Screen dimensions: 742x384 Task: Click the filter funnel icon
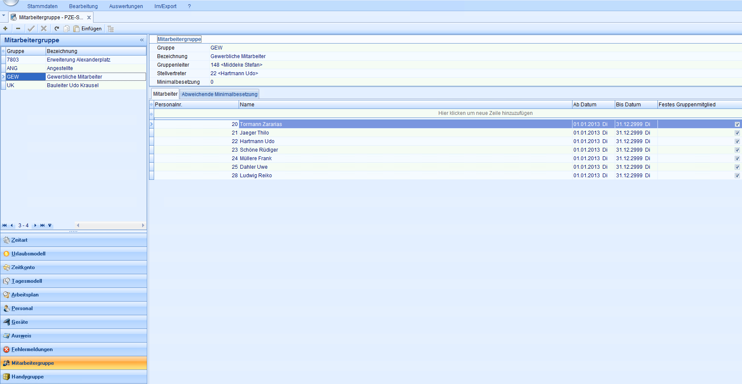point(50,226)
